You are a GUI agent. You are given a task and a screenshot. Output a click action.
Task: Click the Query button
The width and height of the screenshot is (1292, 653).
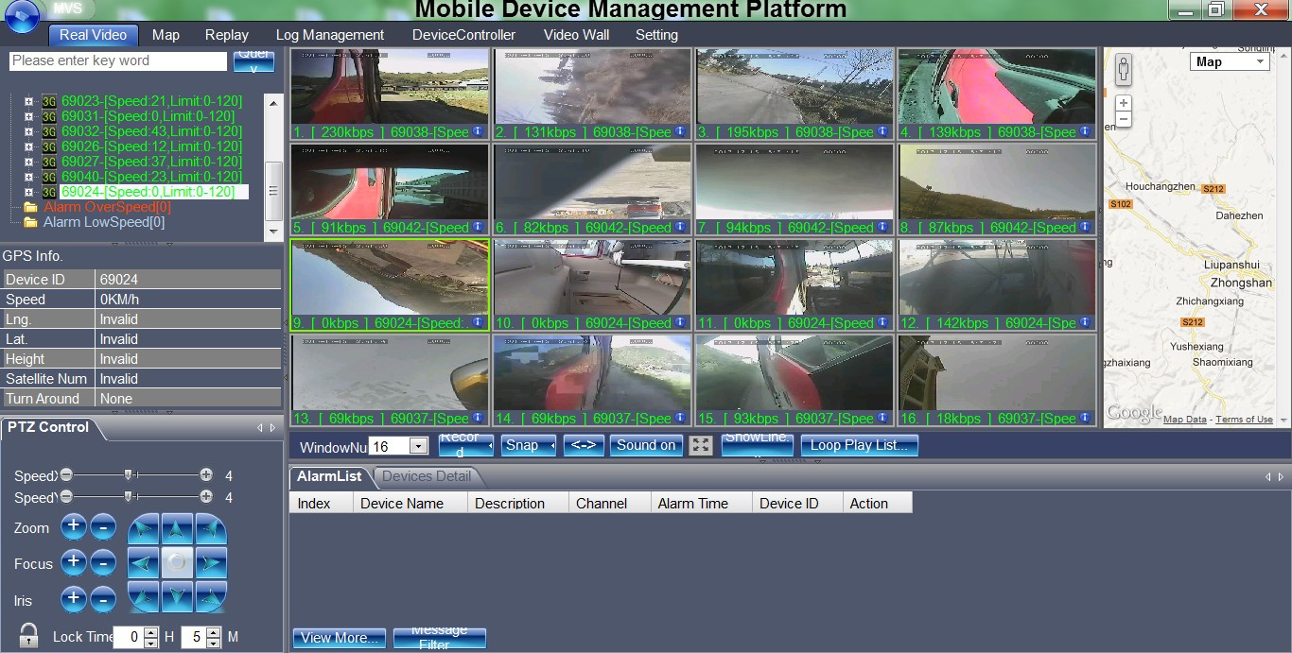(x=253, y=60)
